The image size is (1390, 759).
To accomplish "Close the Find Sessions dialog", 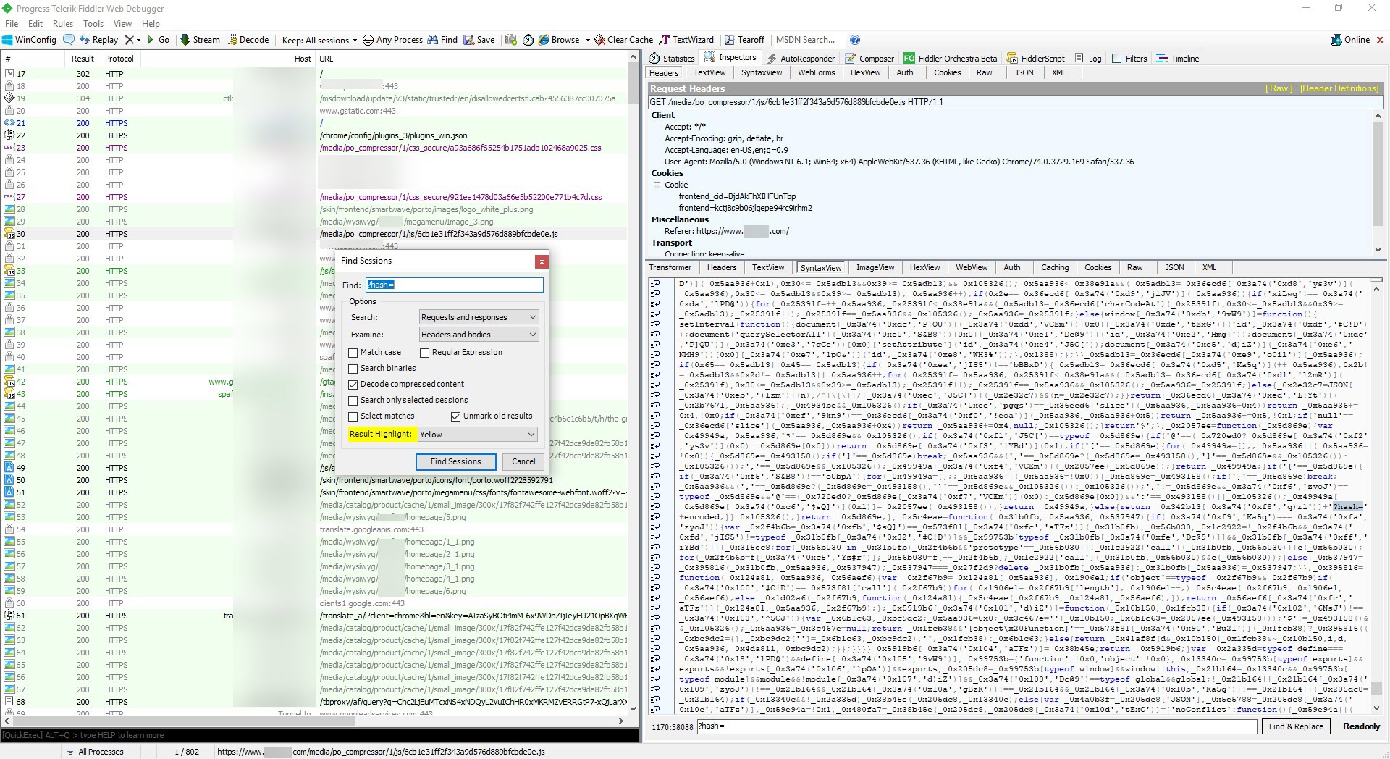I will pyautogui.click(x=542, y=261).
